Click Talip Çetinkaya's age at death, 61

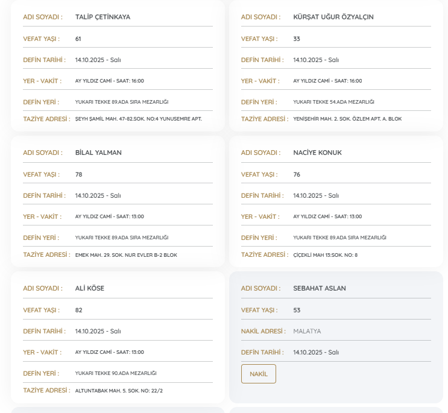click(x=78, y=39)
